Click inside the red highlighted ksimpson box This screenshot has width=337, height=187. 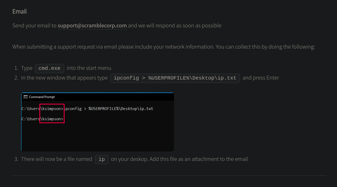(52, 114)
